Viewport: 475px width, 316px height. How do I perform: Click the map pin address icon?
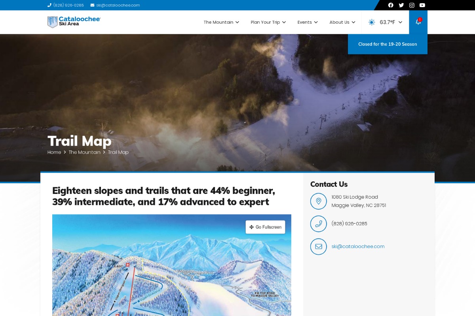[x=319, y=201]
